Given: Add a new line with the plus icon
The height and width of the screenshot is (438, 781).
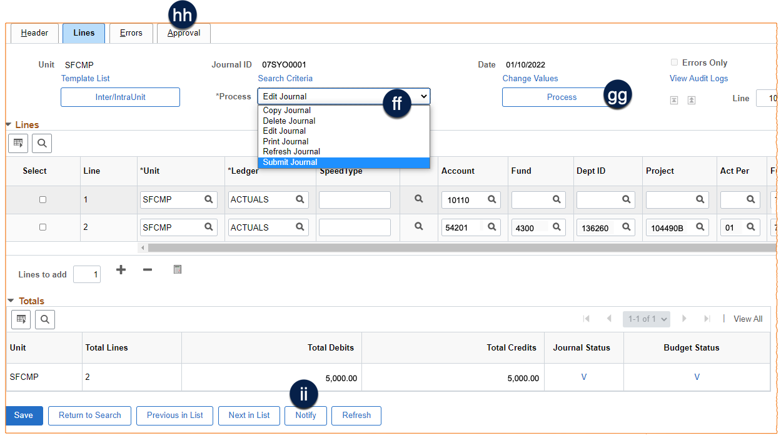Looking at the screenshot, I should 121,269.
